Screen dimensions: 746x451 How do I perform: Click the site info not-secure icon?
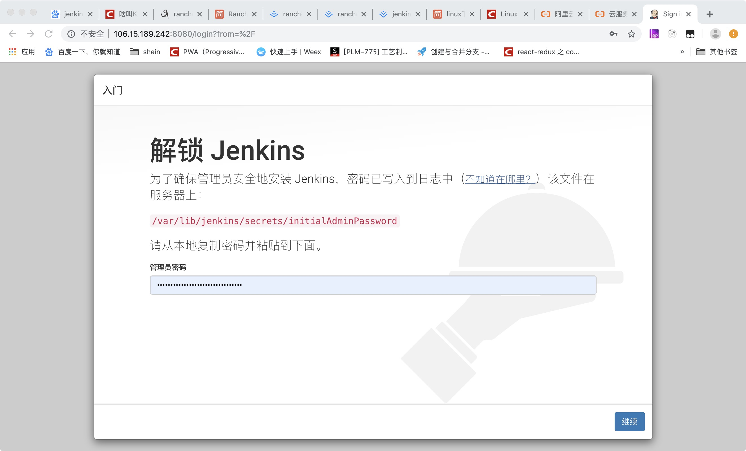(71, 34)
